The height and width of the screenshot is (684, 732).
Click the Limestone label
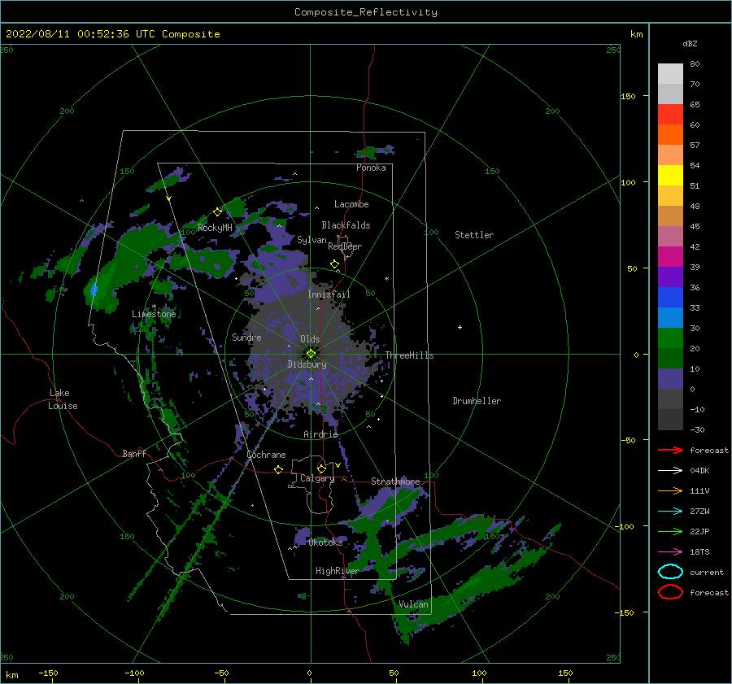[154, 314]
